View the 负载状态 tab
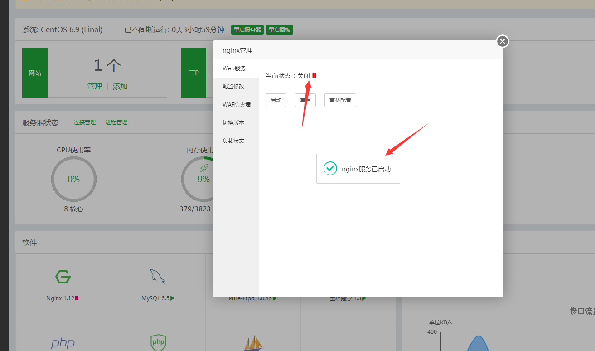 236,141
